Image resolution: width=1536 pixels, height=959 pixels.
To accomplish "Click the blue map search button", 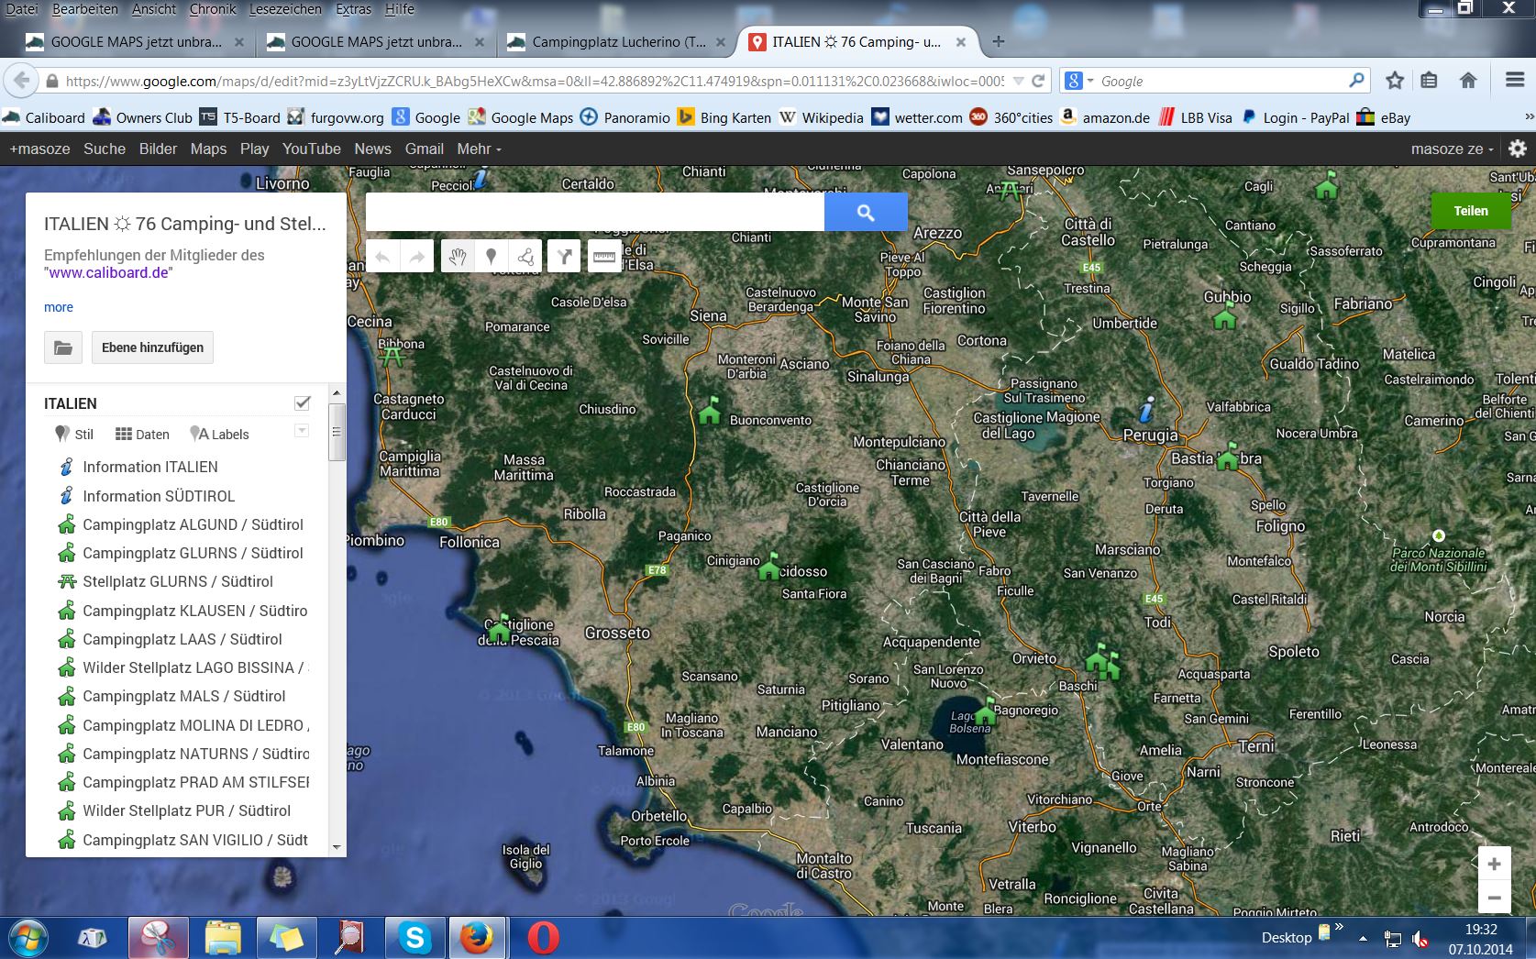I will click(x=866, y=212).
